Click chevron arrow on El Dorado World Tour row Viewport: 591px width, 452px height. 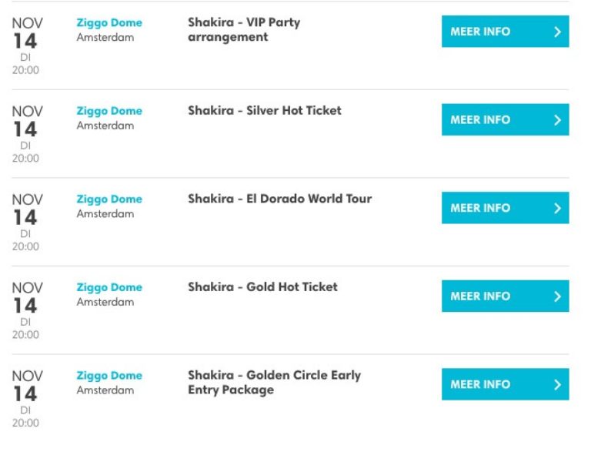tap(557, 208)
